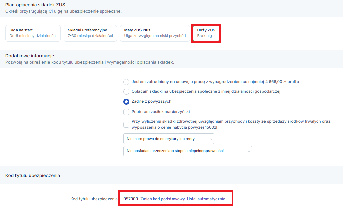The width and height of the screenshot is (343, 213).
Task: Click Kod tytułu ubezpieczenia field label
Action: (x=94, y=199)
